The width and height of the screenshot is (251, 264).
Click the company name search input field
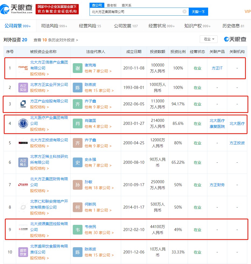click(x=136, y=12)
